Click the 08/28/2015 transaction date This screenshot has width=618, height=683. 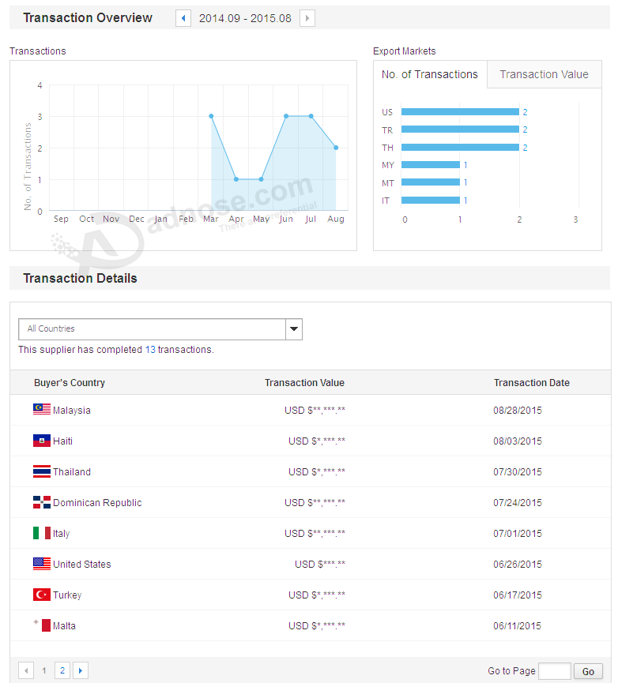[518, 411]
